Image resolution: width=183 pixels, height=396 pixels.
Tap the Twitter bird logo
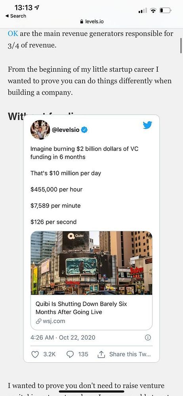pyautogui.click(x=147, y=125)
